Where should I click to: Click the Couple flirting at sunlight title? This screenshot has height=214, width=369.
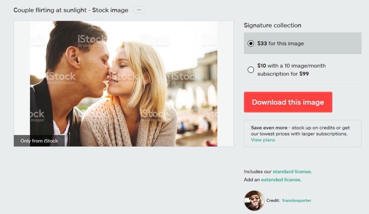pyautogui.click(x=71, y=10)
